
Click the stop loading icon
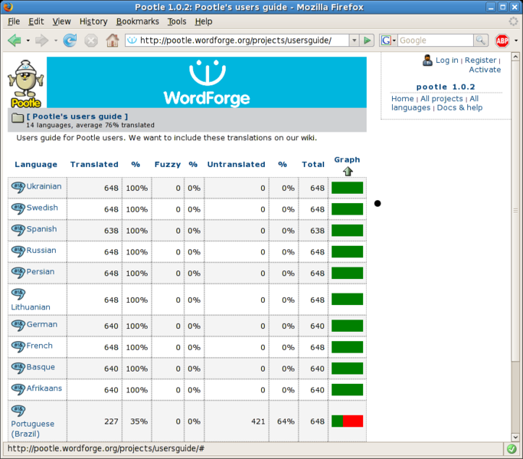coord(90,41)
